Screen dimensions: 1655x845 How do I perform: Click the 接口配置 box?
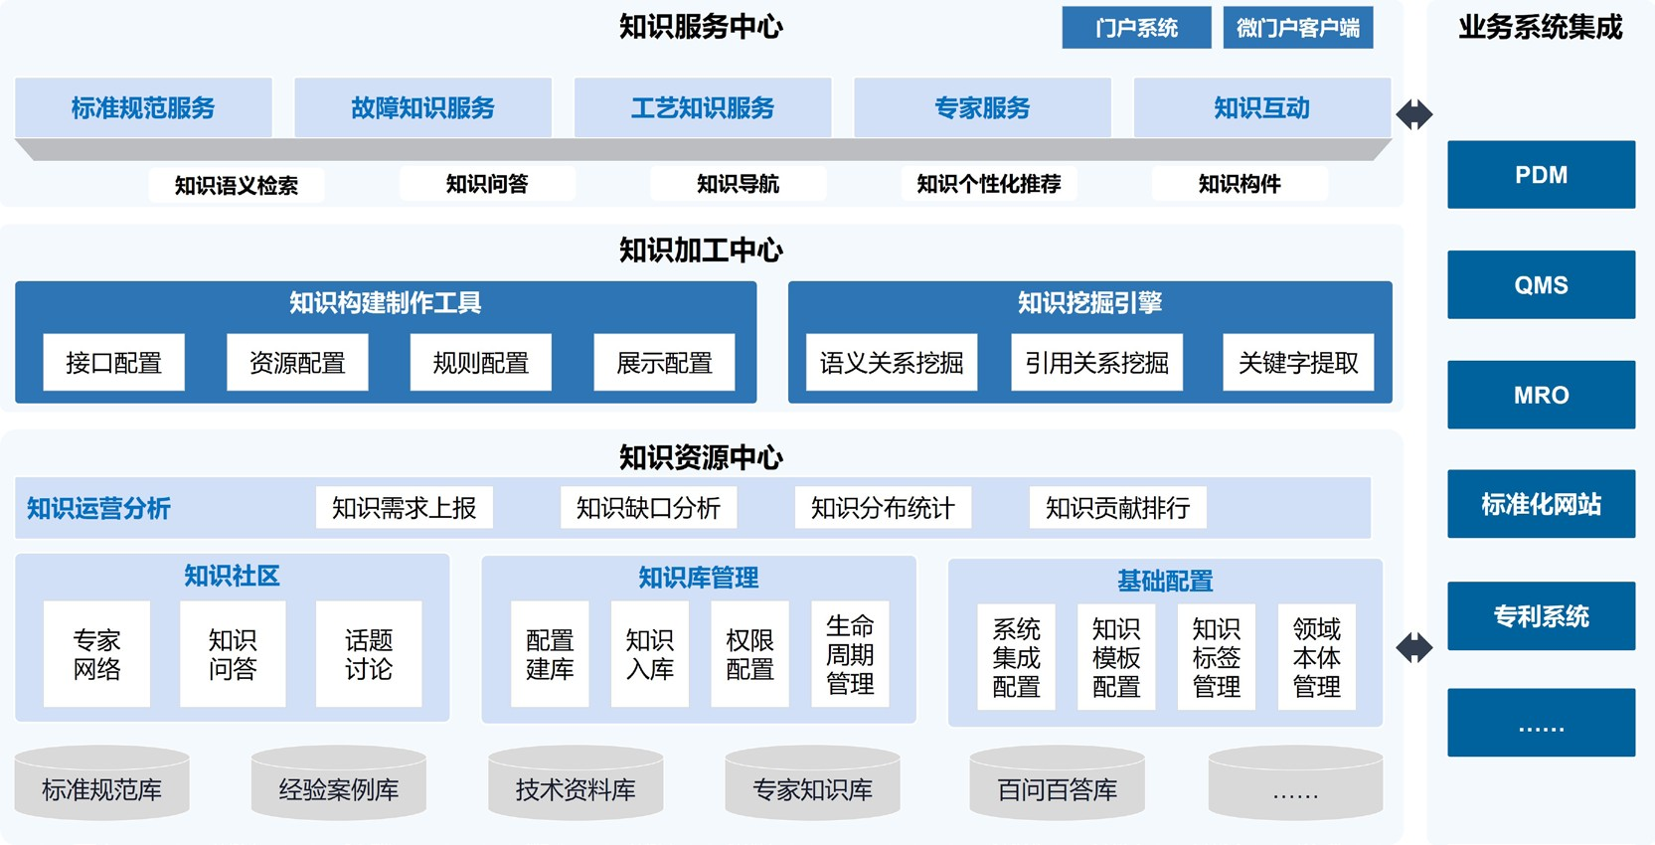(113, 363)
